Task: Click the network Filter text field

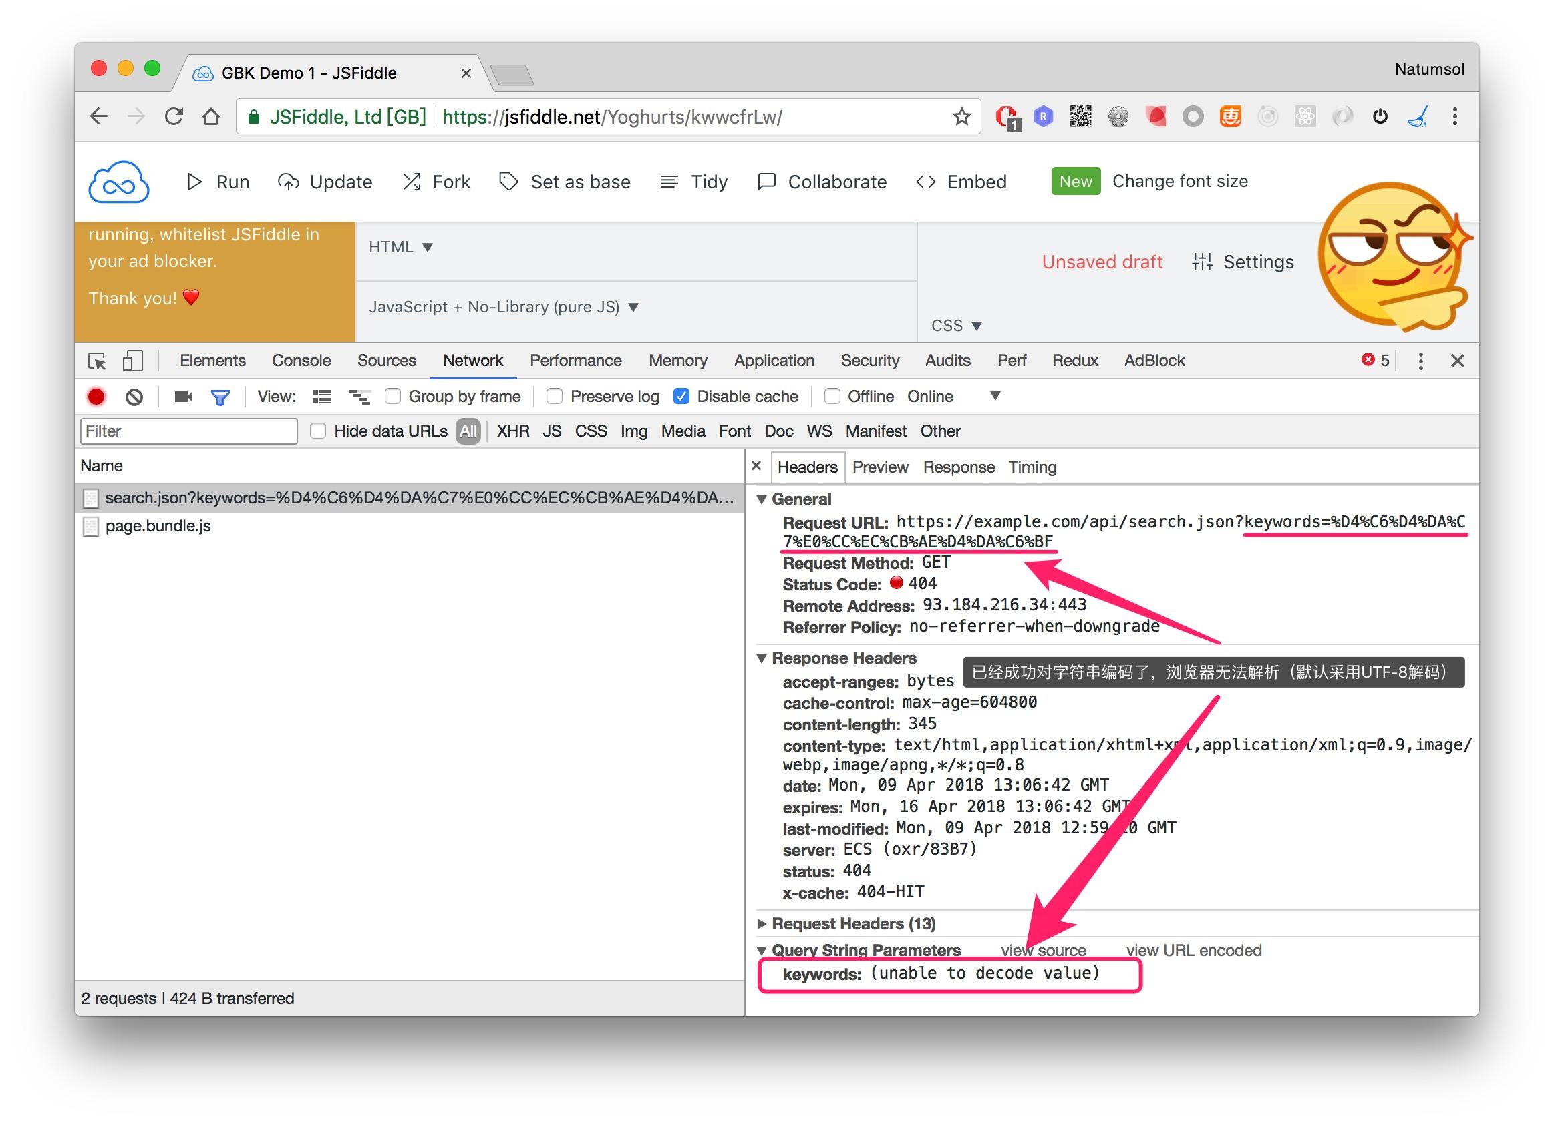Action: [188, 431]
